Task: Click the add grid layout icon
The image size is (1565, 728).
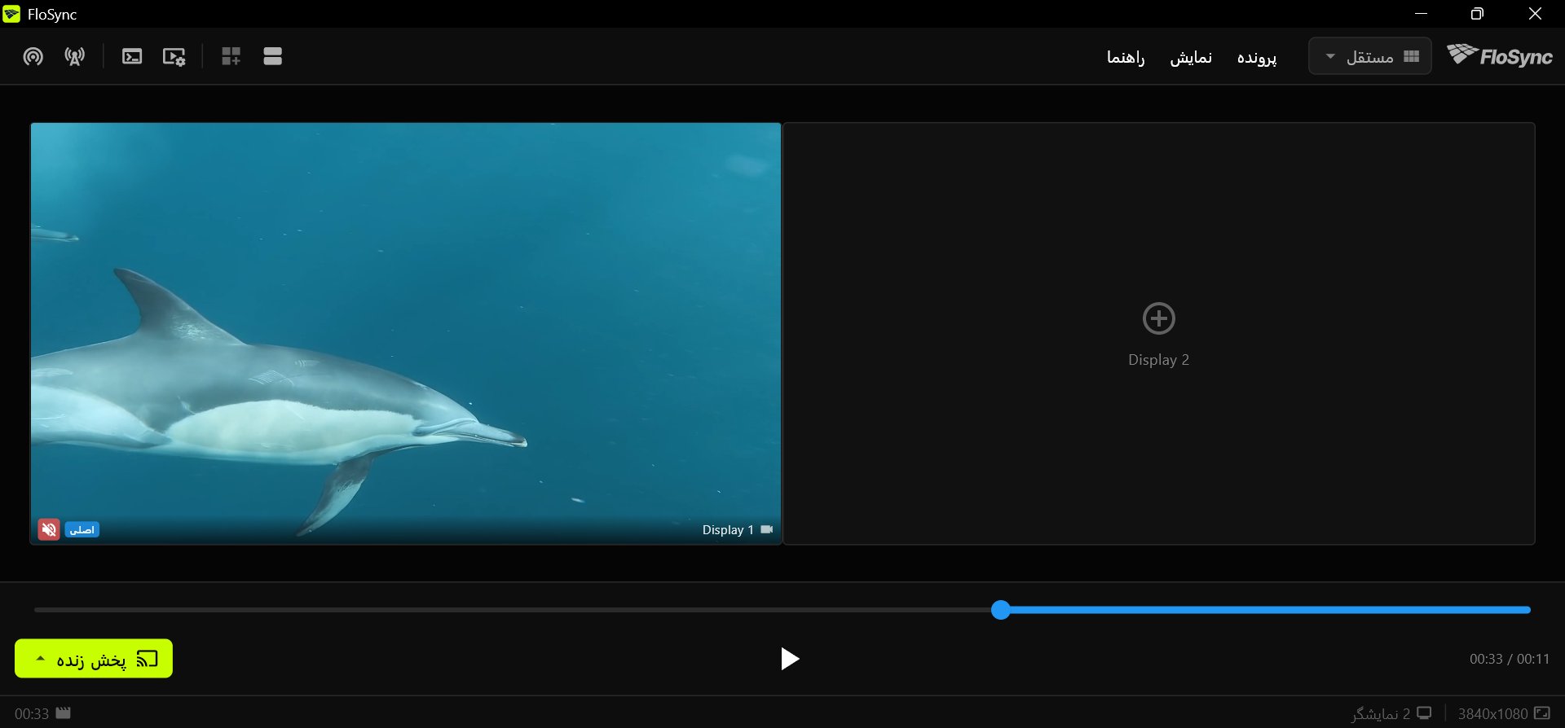Action: click(231, 56)
